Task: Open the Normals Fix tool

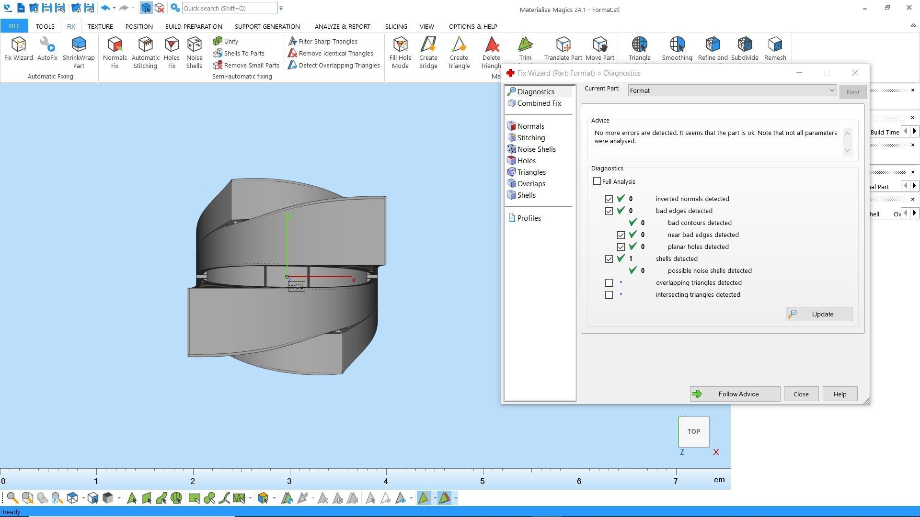Action: [115, 53]
